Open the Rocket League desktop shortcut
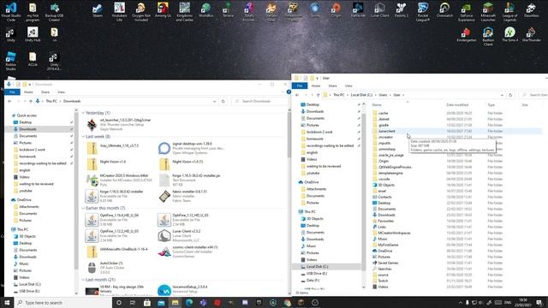This screenshot has width=548, height=308. [423, 11]
